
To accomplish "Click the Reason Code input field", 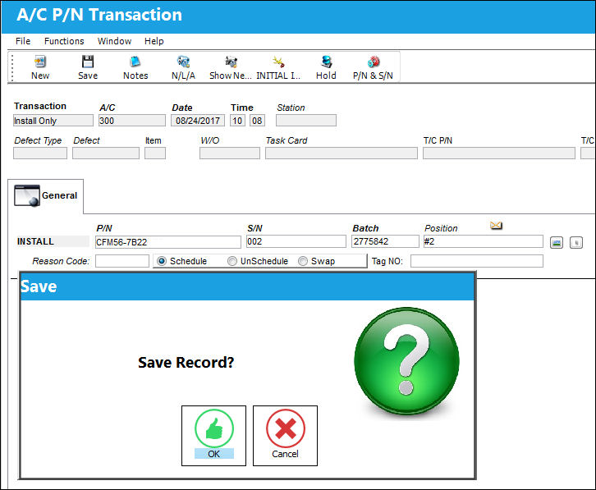I will click(122, 261).
